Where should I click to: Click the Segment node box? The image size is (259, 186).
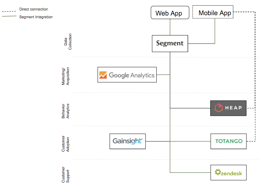[170, 43]
